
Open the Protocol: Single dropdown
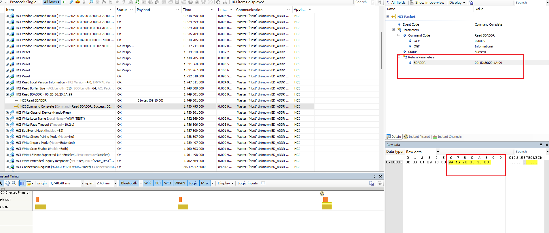25,2
